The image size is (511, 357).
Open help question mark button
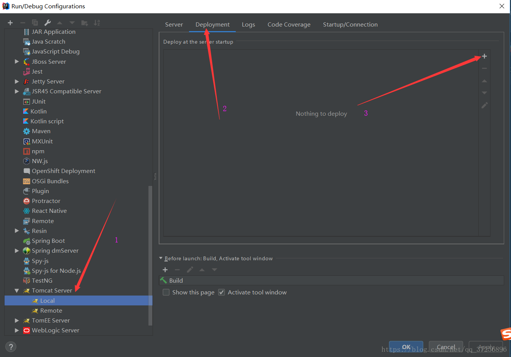(11, 346)
